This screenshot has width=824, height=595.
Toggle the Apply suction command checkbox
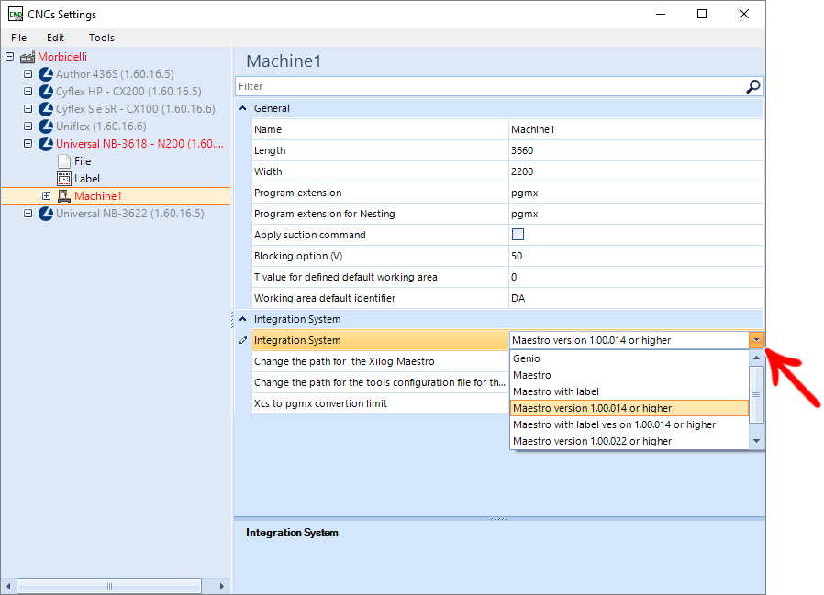click(x=518, y=234)
